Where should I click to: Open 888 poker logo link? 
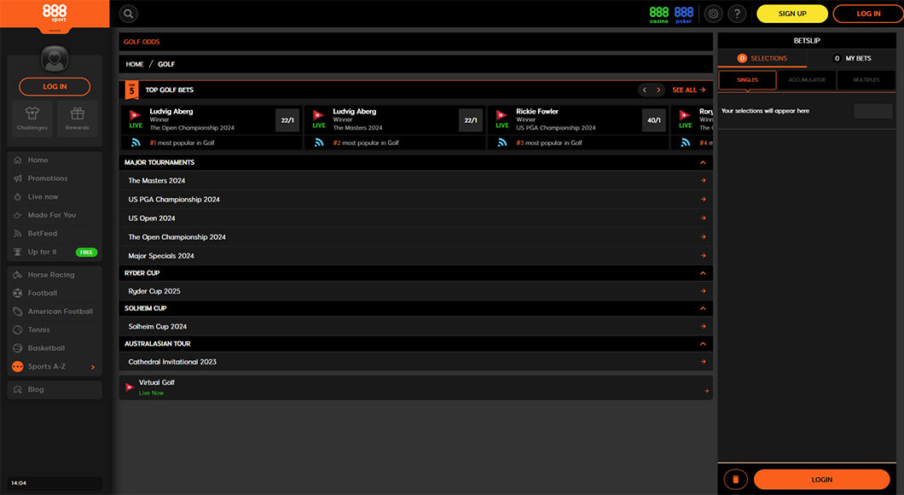pos(684,15)
